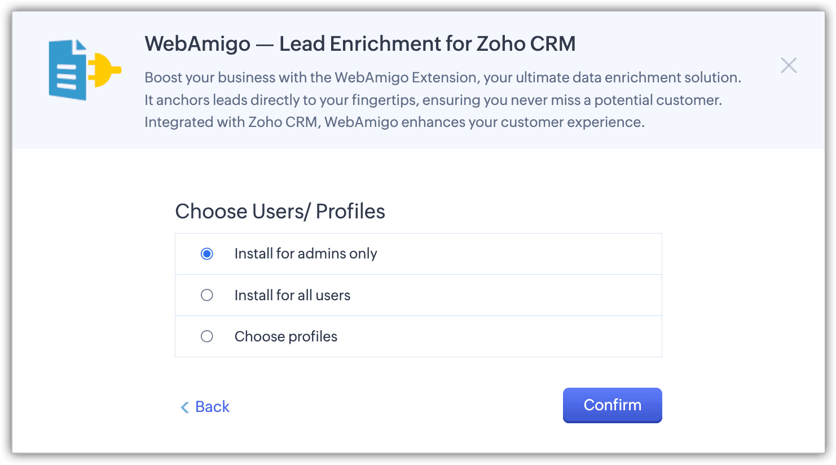Viewport: 836px width, 465px height.
Task: Select the "Install for all users" radio button
Action: click(207, 295)
